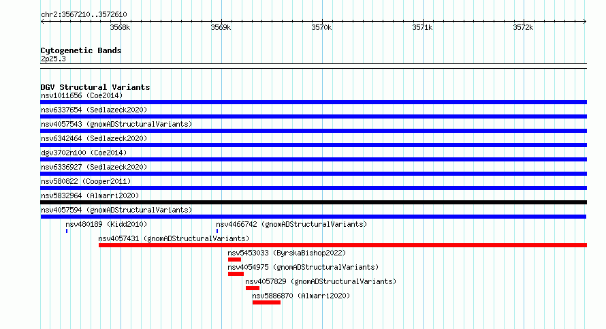The width and height of the screenshot is (606, 329).
Task: Select the red nsv5886870 (Almarri2020) bar
Action: coord(266,302)
